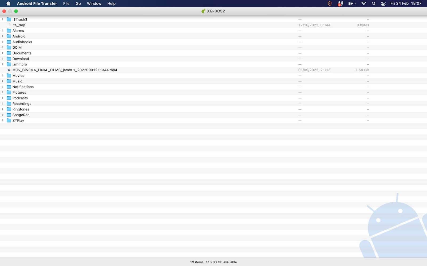Image resolution: width=427 pixels, height=266 pixels.
Task: Open the Help menu
Action: [x=111, y=3]
